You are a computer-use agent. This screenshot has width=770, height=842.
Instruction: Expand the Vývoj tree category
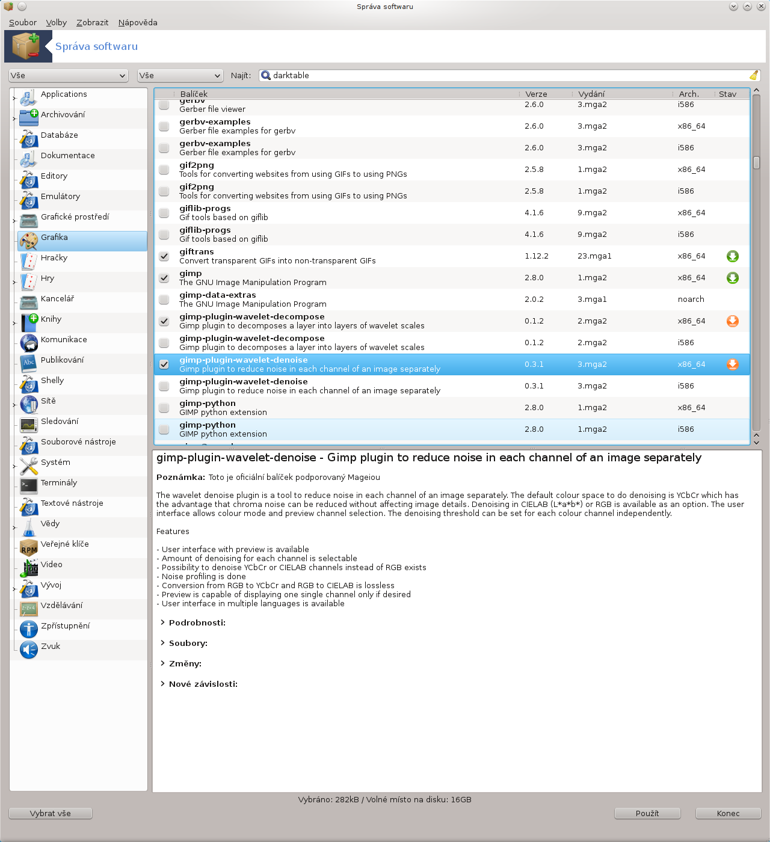14,589
